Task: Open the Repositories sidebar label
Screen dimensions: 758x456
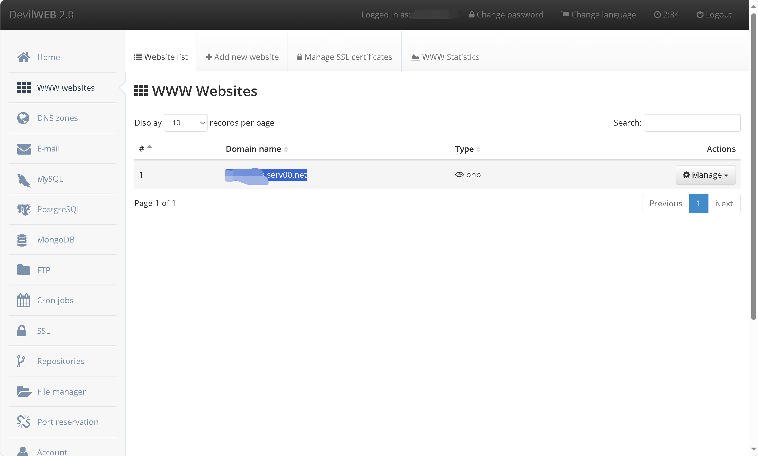Action: pos(61,361)
